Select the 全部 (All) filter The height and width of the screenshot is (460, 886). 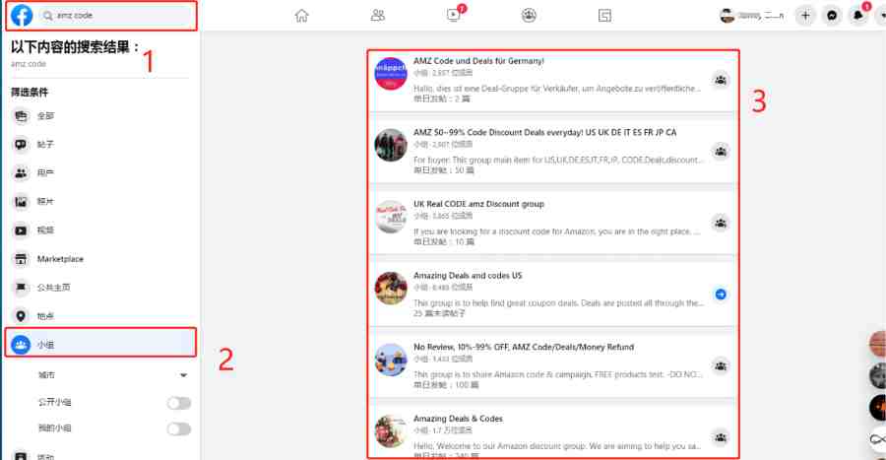click(100, 116)
